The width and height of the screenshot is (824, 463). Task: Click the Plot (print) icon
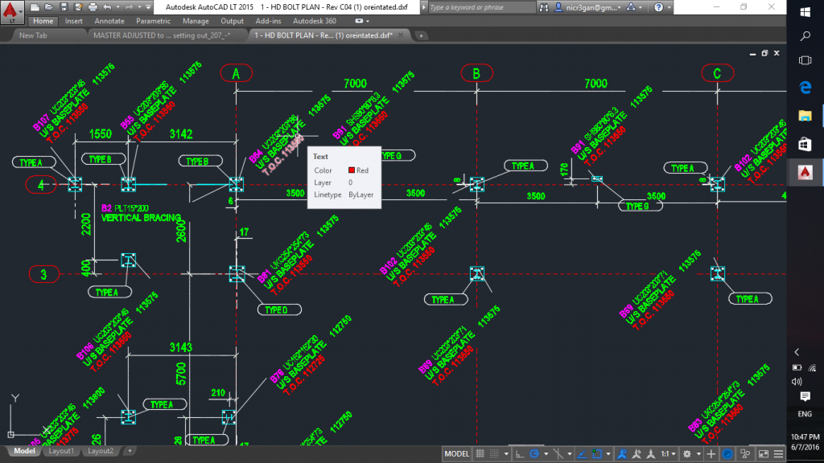click(92, 6)
